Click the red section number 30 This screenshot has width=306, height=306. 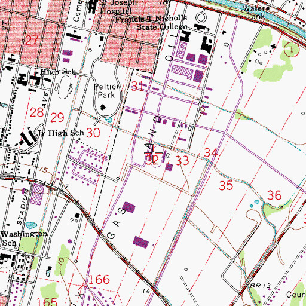pos(93,133)
